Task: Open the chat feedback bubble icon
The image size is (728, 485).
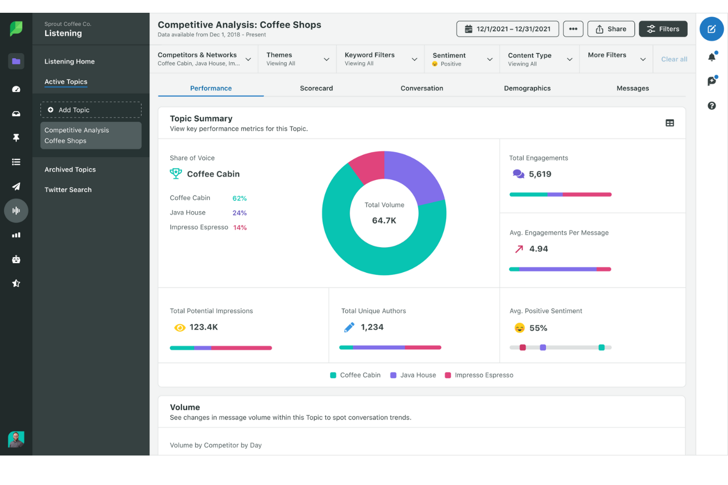Action: (x=712, y=81)
